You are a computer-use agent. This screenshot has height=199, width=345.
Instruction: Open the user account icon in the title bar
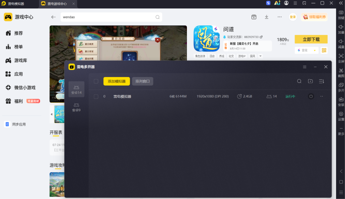(286, 3)
